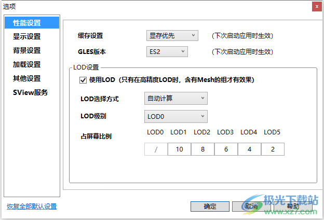Open LOD选择方式 dropdown showing 自动计算
The height and width of the screenshot is (220, 324).
(x=176, y=99)
